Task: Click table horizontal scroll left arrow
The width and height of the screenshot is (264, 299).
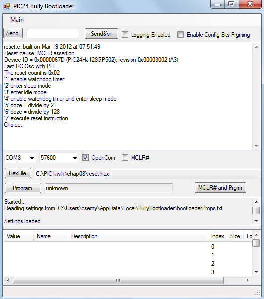Action: pyautogui.click(x=8, y=280)
